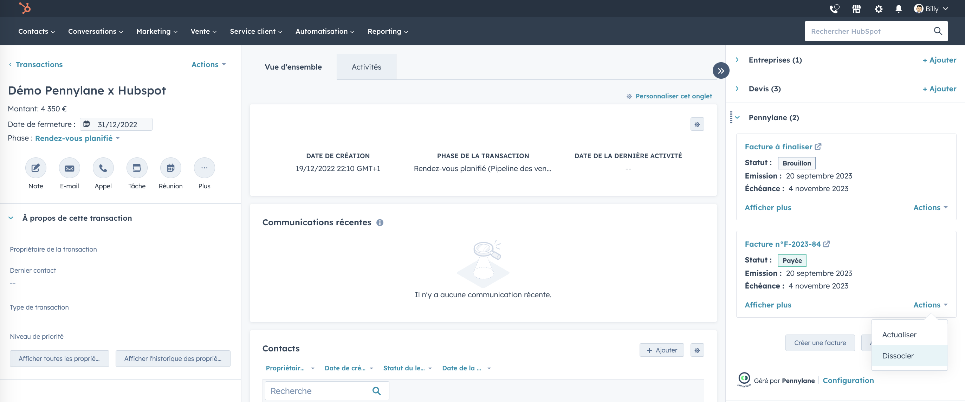Open the Automatisation menu

pyautogui.click(x=325, y=31)
